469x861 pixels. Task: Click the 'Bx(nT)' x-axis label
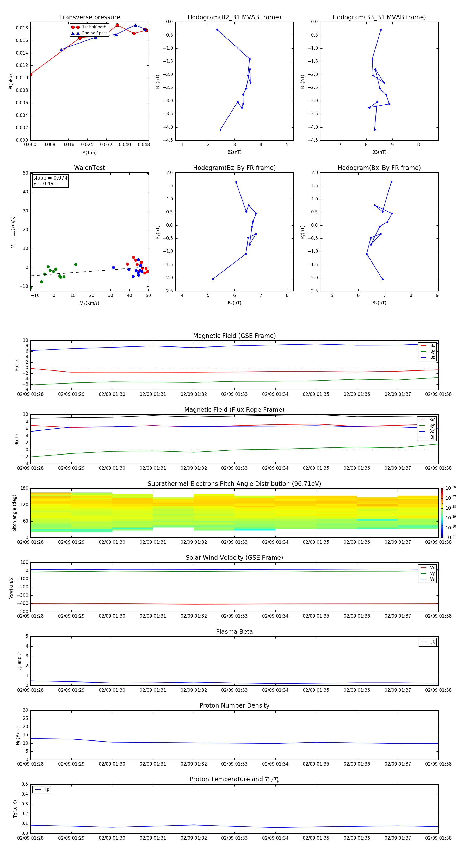point(379,303)
